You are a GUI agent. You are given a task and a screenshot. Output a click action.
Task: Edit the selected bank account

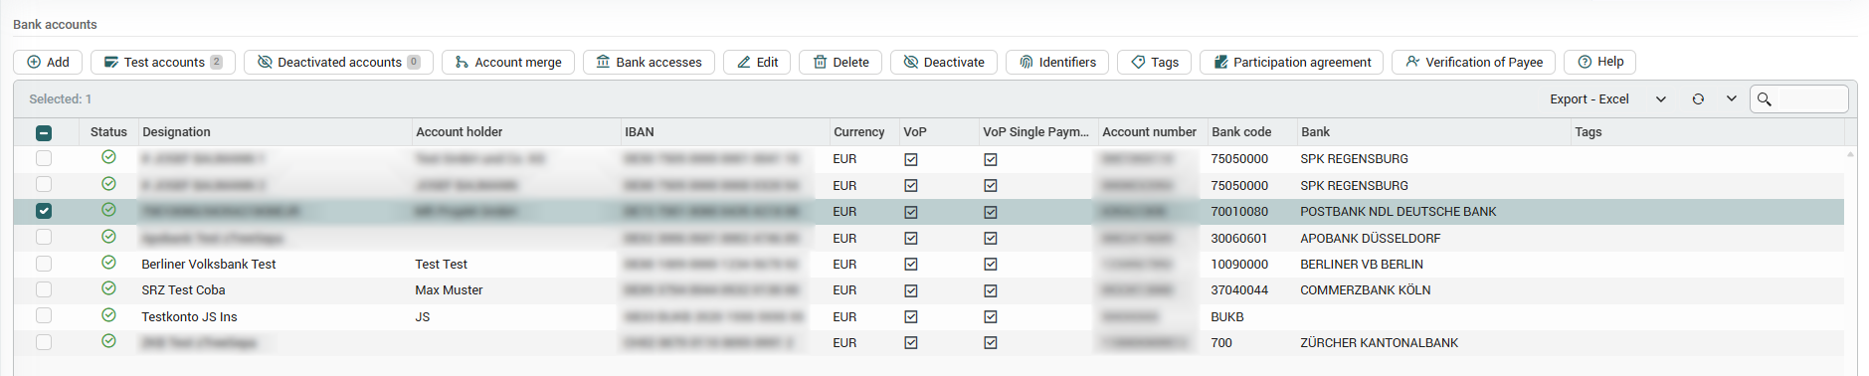point(757,62)
